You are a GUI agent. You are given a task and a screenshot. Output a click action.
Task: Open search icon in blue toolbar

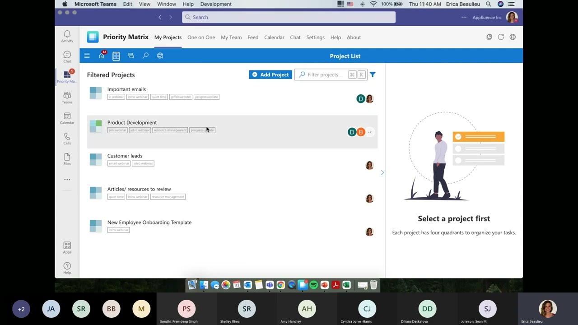coord(145,56)
